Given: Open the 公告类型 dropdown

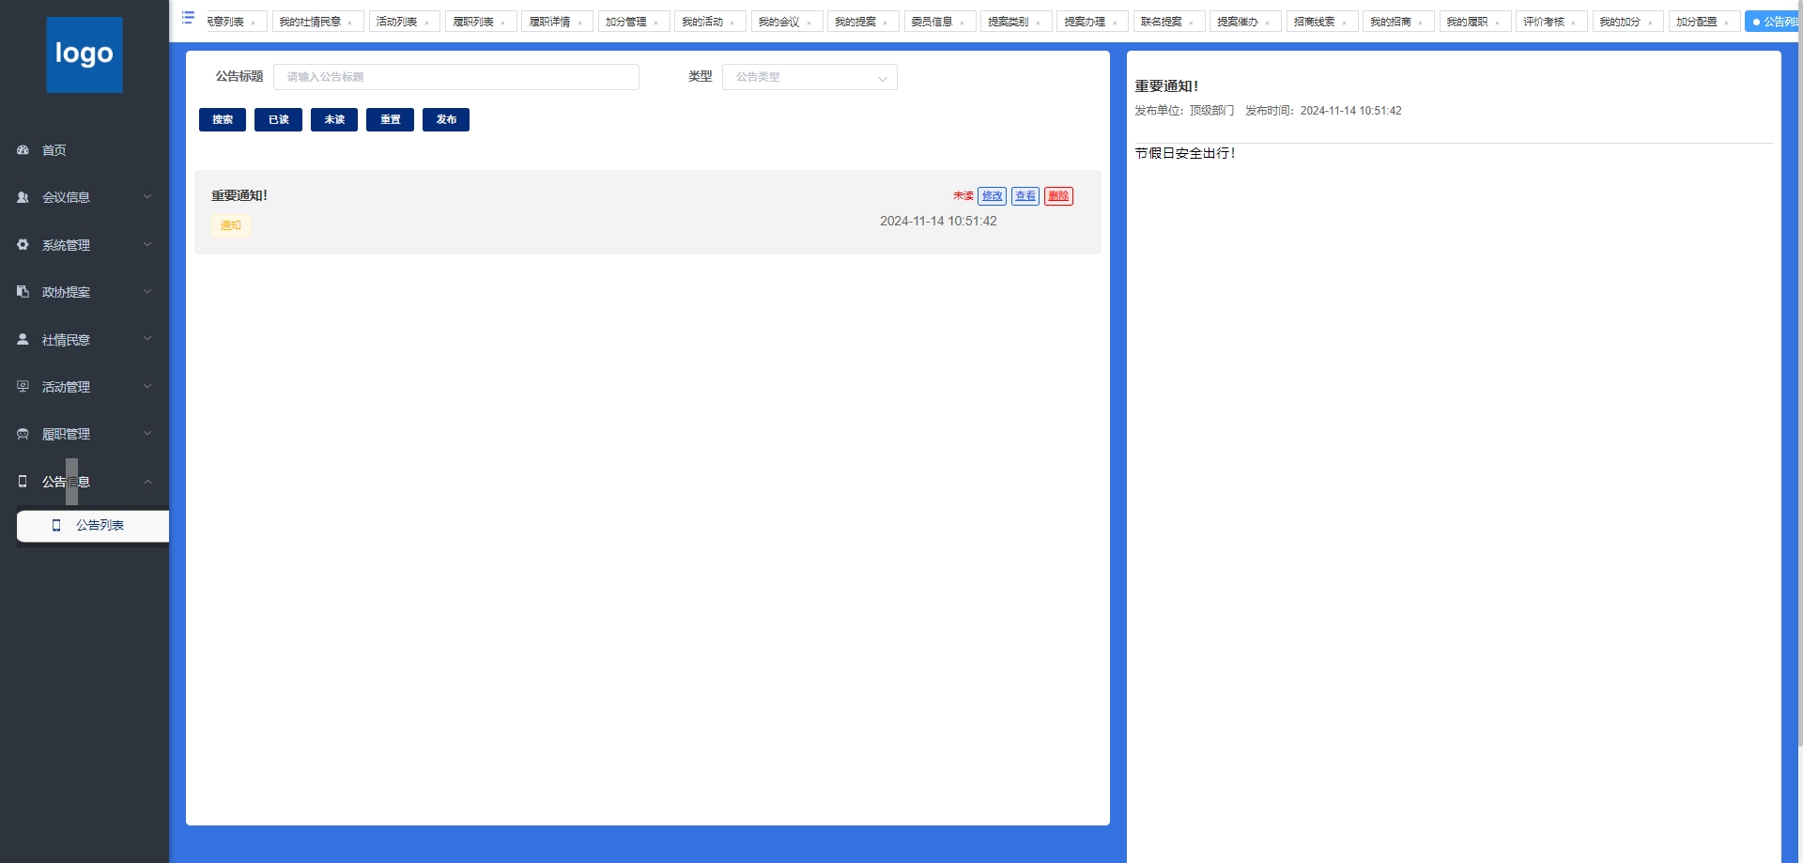Looking at the screenshot, I should [809, 77].
